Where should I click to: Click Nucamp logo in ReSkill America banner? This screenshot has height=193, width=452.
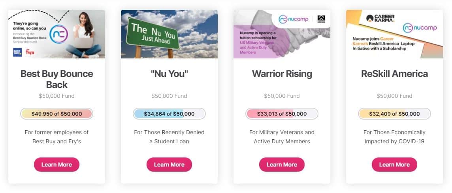click(420, 28)
